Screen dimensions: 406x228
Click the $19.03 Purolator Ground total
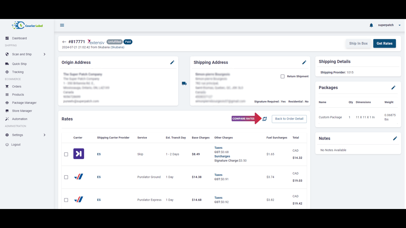[297, 181]
